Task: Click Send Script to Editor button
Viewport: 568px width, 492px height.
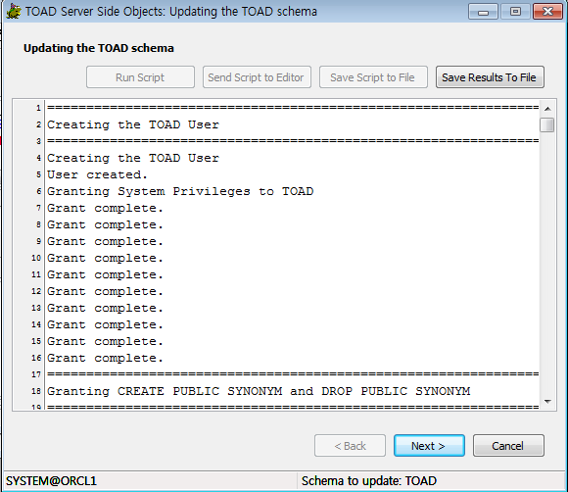Action: pos(257,77)
